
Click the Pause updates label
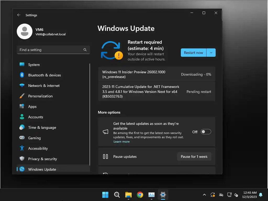(125, 157)
